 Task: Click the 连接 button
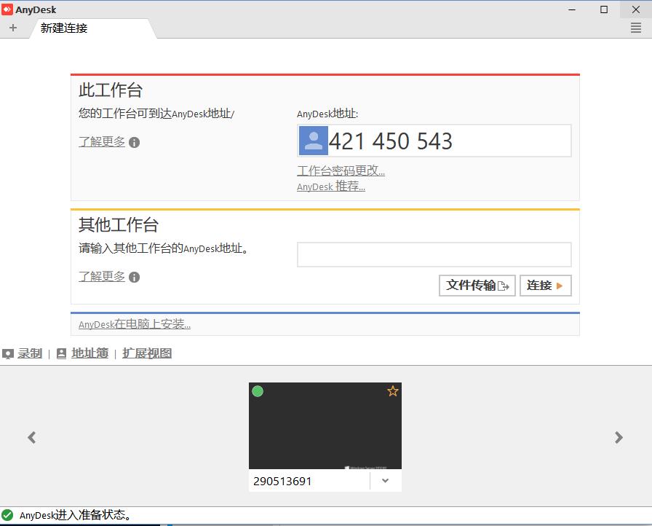pos(546,286)
